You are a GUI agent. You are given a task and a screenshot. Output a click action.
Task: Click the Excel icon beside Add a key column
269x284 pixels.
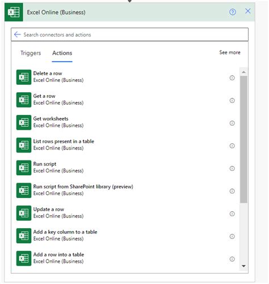24,236
